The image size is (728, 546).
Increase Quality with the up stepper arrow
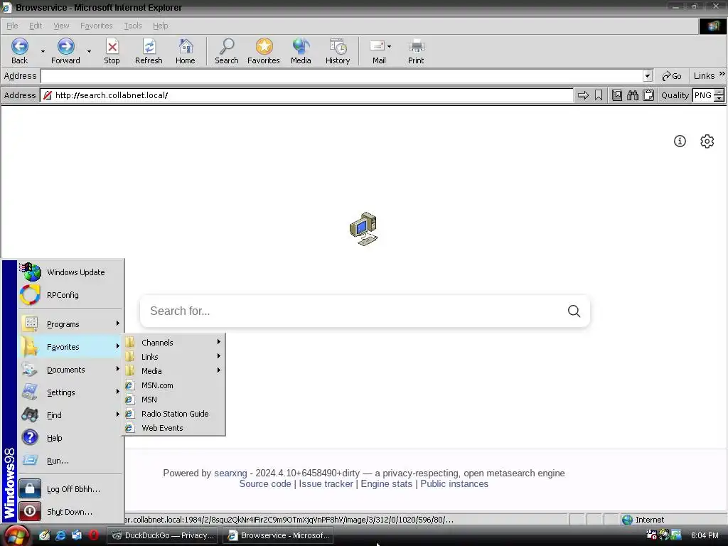point(719,92)
